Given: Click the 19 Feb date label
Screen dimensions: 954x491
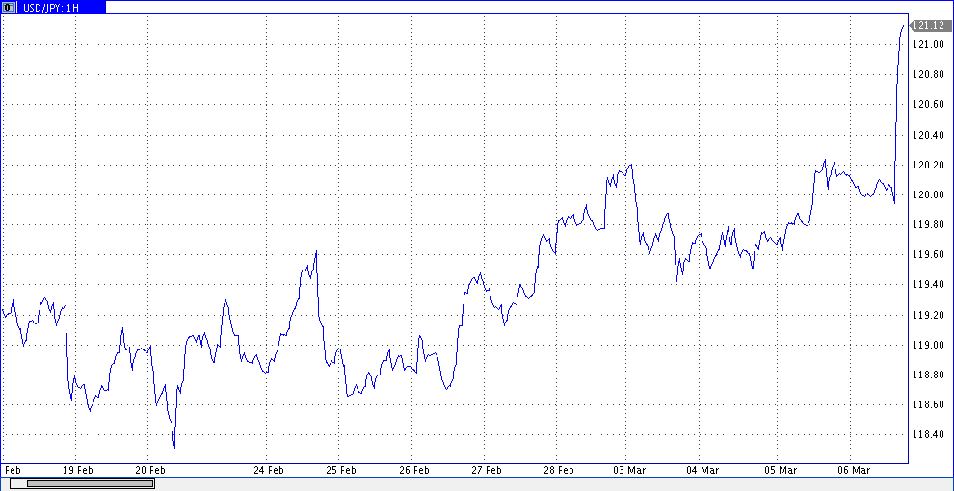Looking at the screenshot, I should (x=77, y=470).
